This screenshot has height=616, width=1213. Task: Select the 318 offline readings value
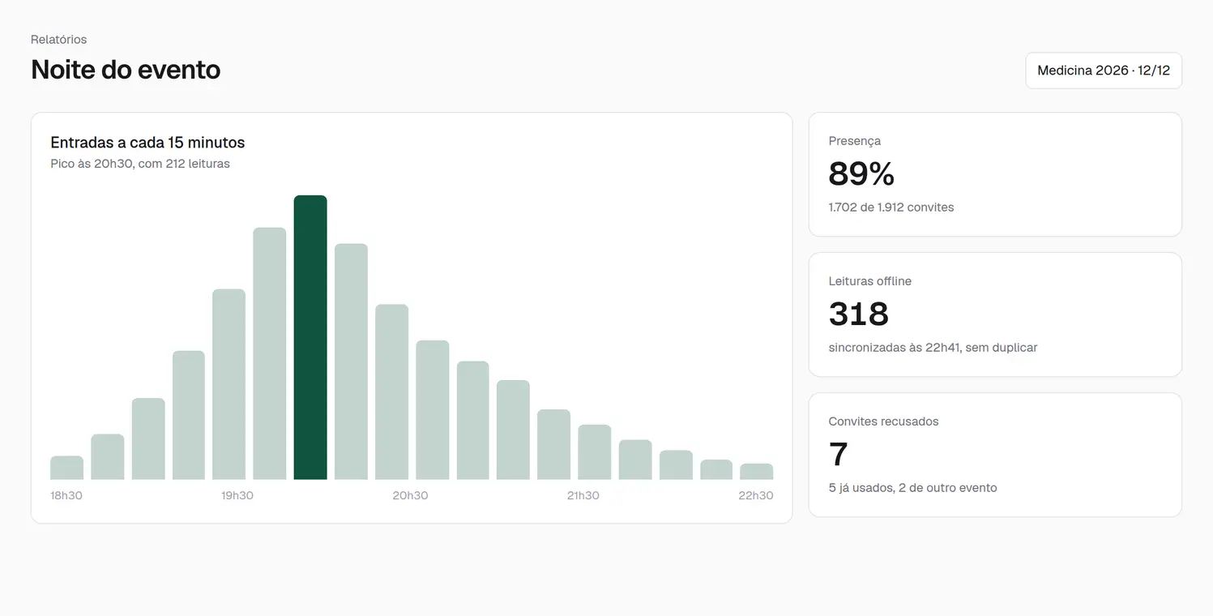click(859, 314)
